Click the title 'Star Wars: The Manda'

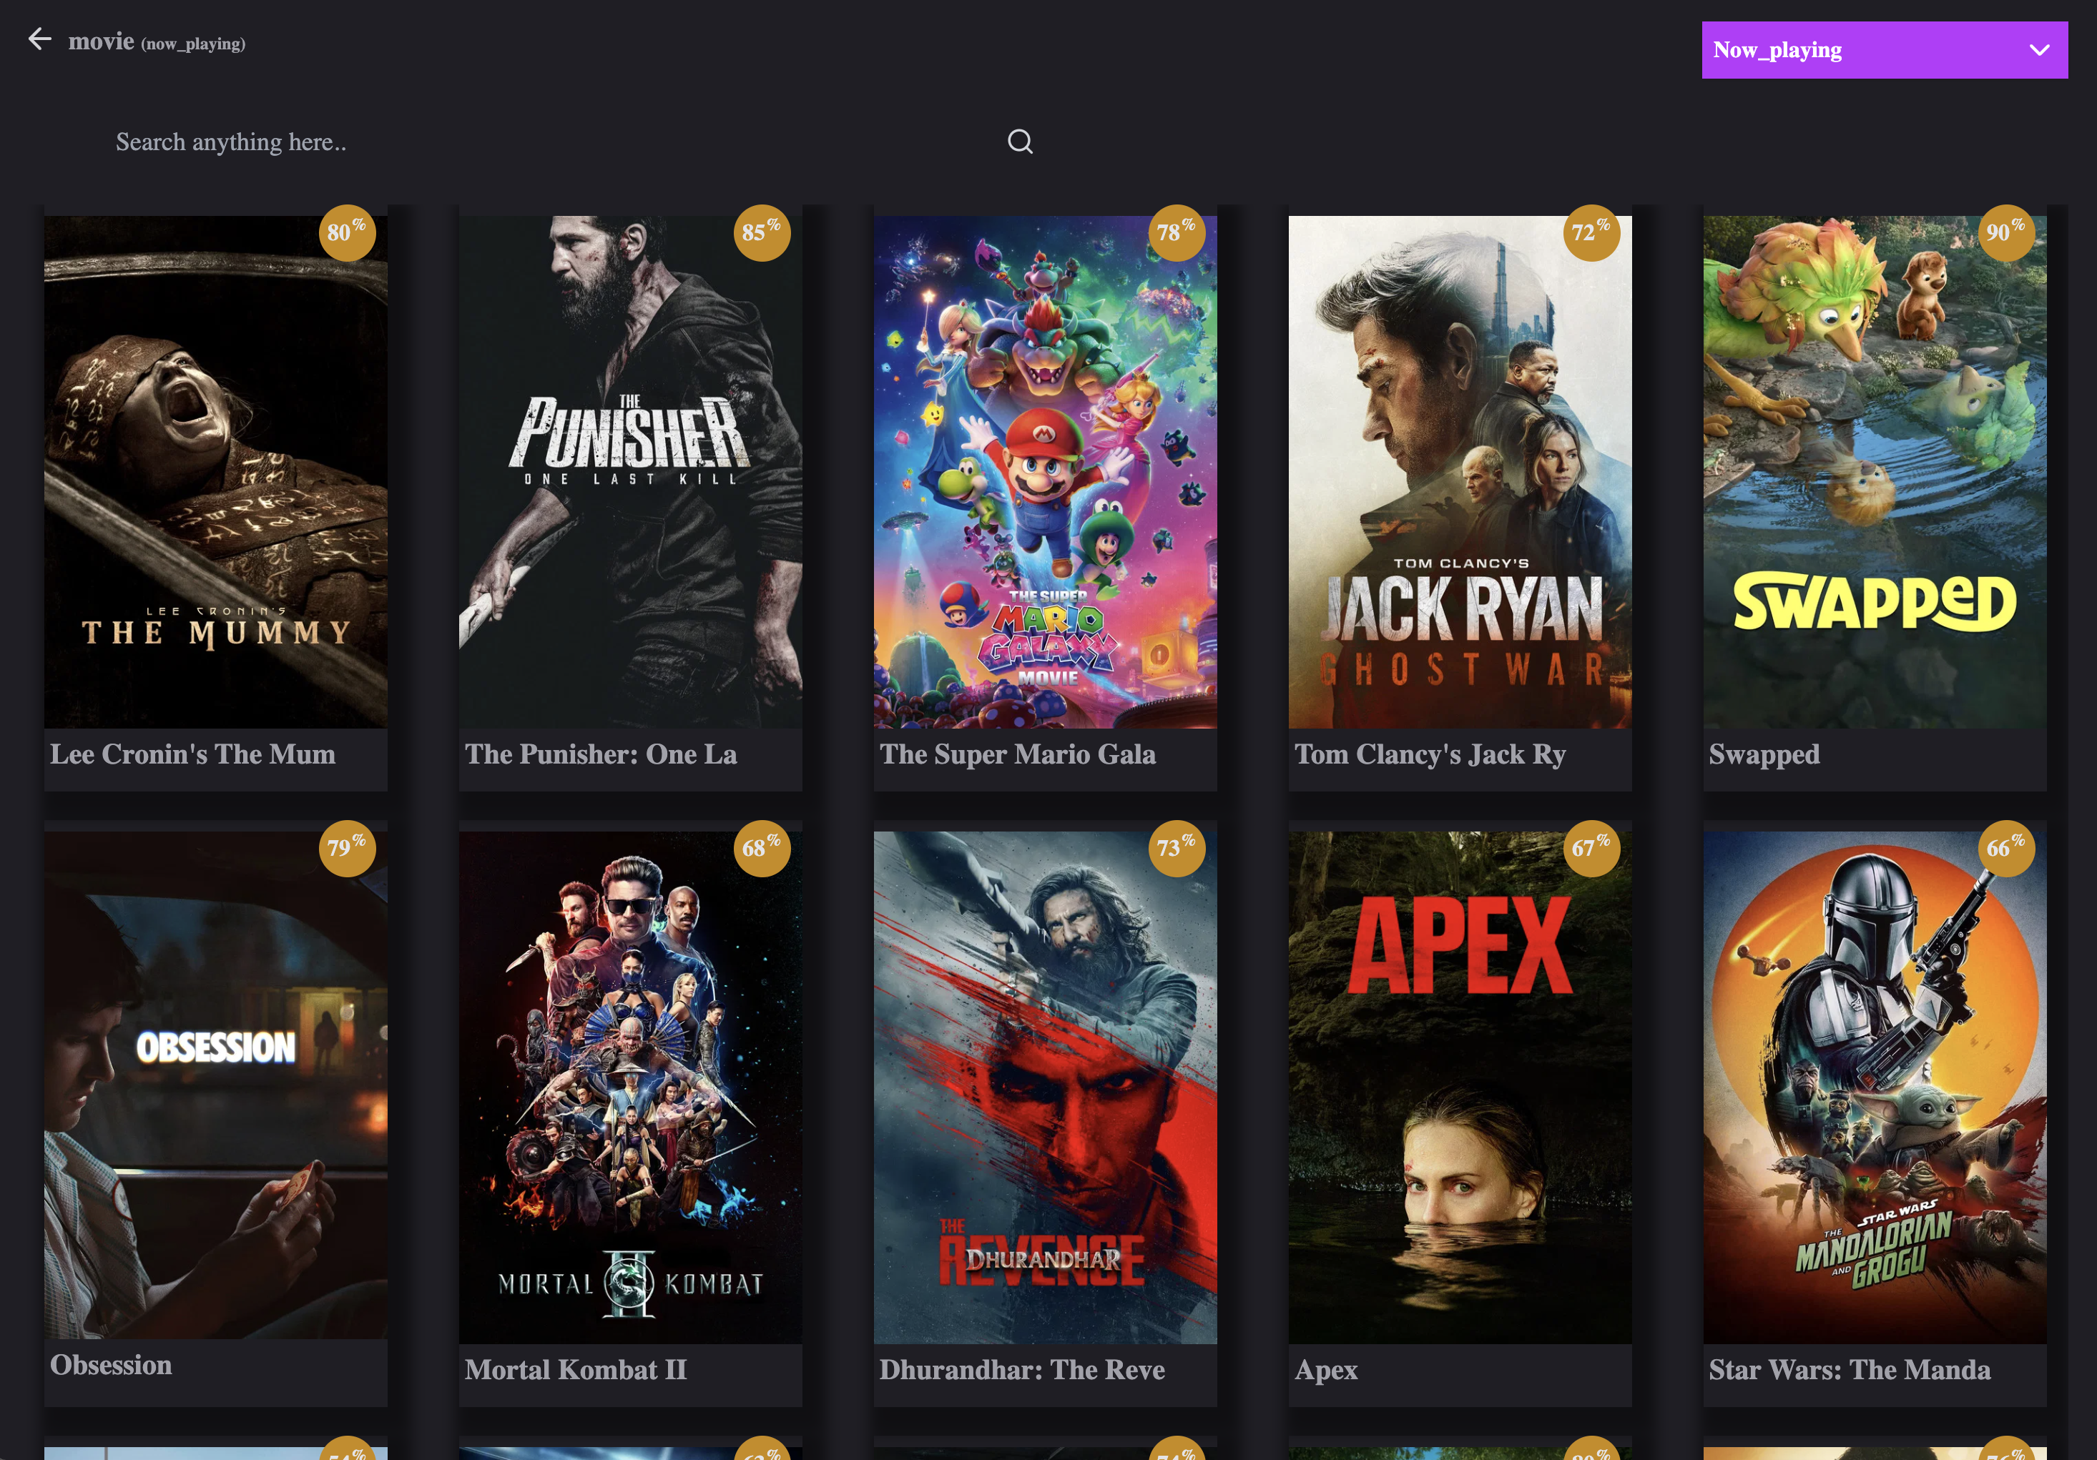pyautogui.click(x=1850, y=1370)
